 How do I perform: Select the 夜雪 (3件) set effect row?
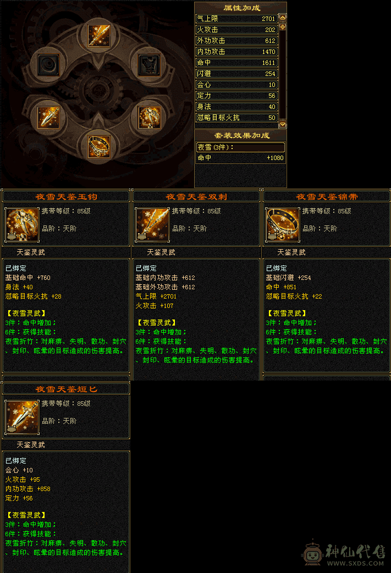(x=240, y=147)
